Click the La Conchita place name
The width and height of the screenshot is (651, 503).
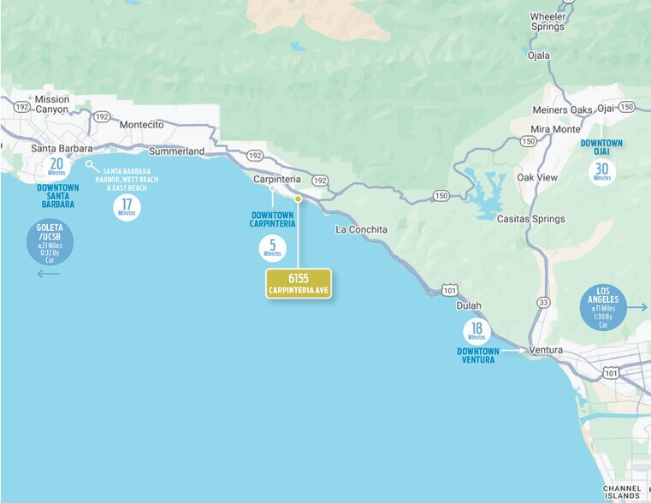point(361,229)
